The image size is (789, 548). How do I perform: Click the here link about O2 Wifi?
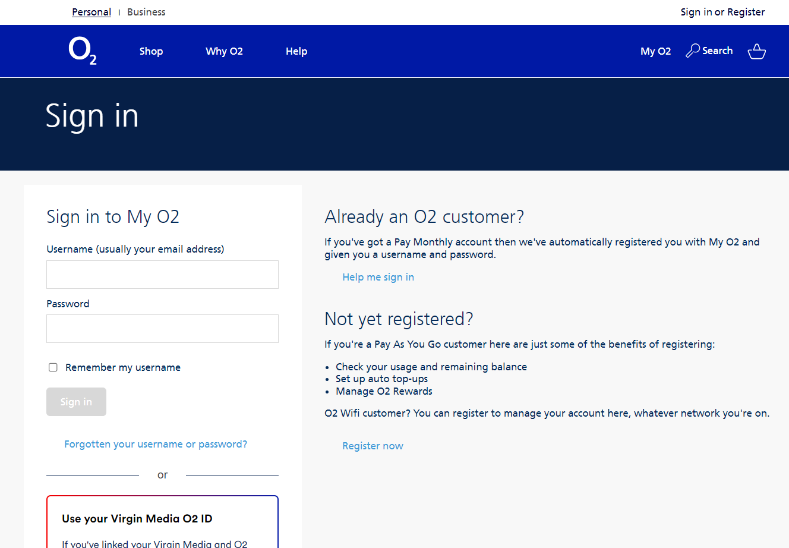point(618,412)
